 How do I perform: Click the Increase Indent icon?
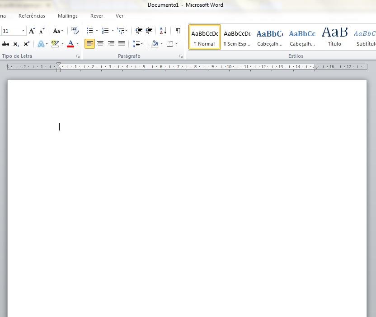pyautogui.click(x=149, y=31)
